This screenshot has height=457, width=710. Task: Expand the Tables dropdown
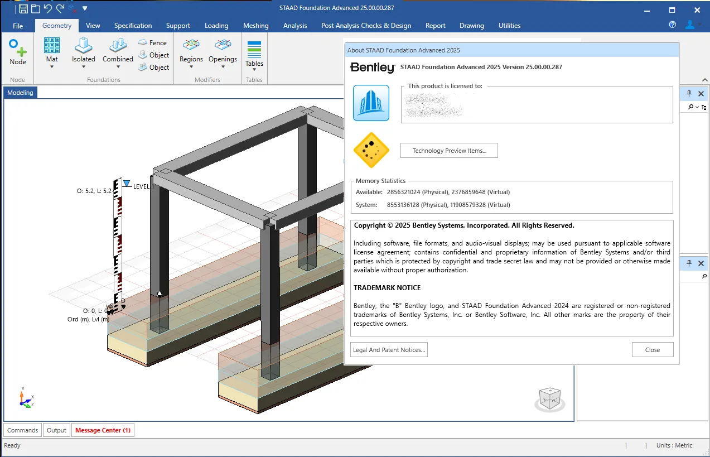pyautogui.click(x=254, y=70)
